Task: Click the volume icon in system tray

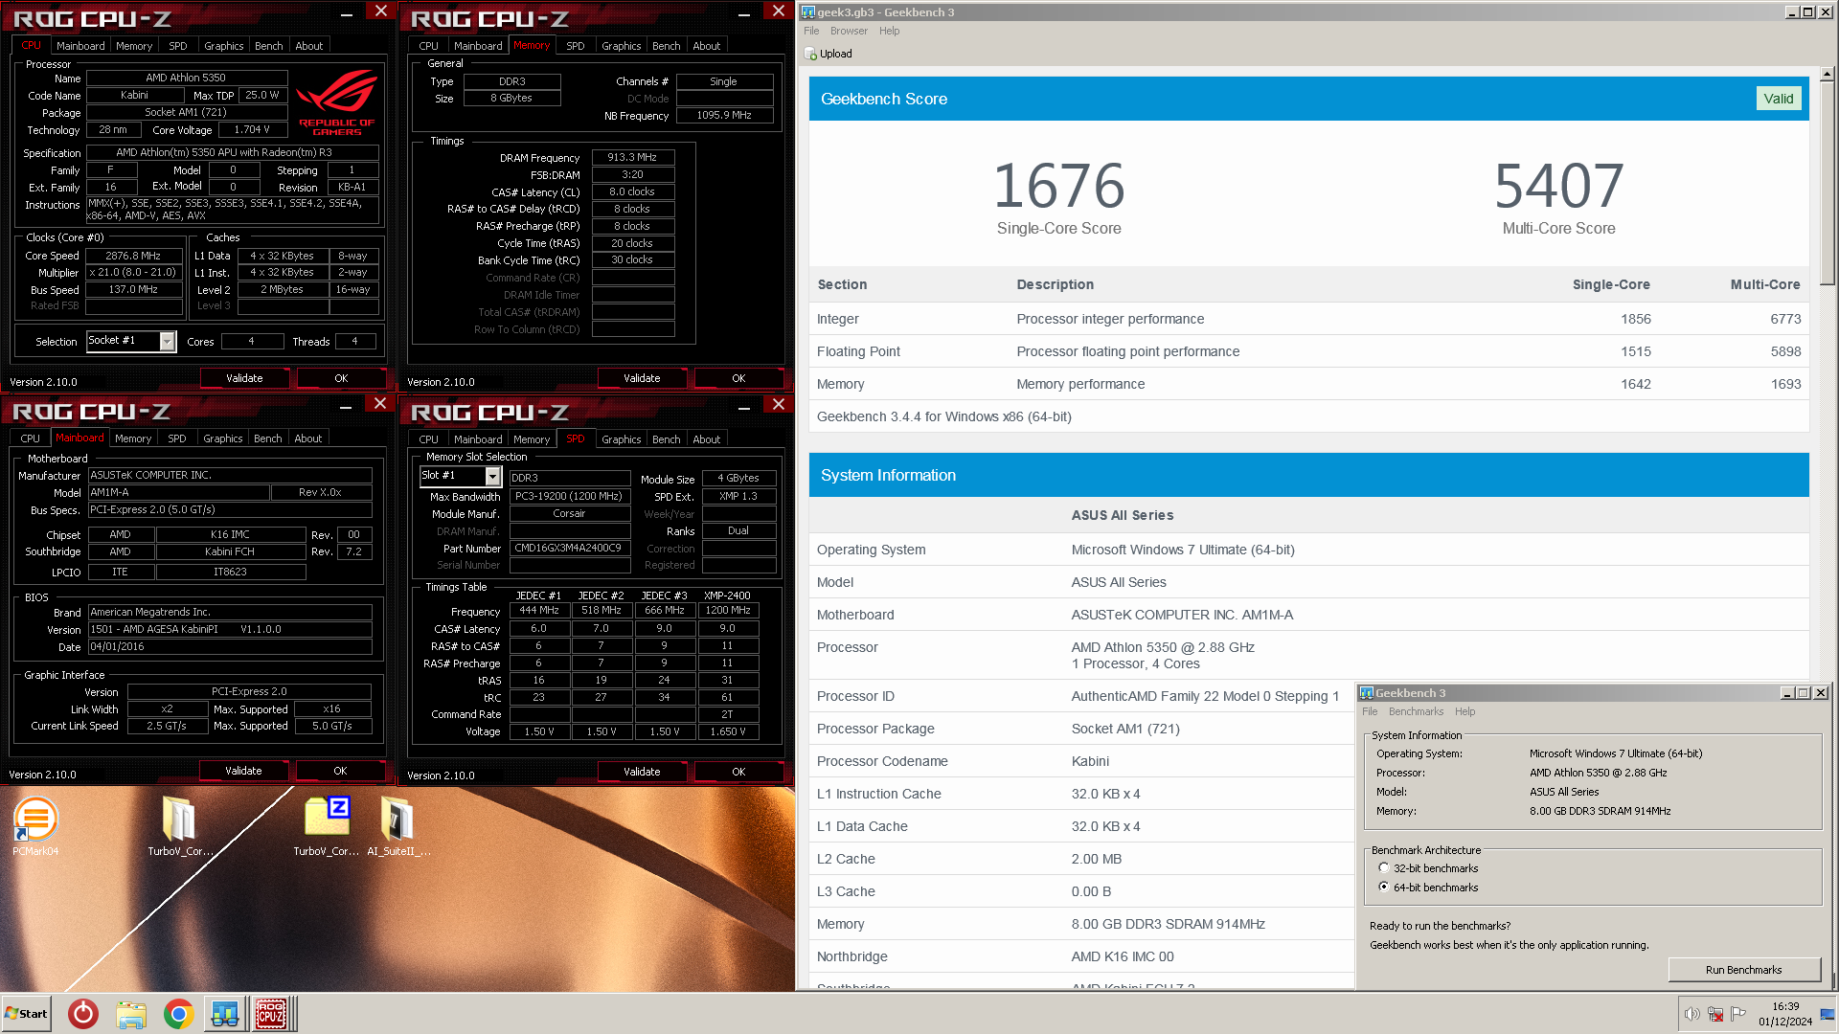Action: pos(1692,1014)
